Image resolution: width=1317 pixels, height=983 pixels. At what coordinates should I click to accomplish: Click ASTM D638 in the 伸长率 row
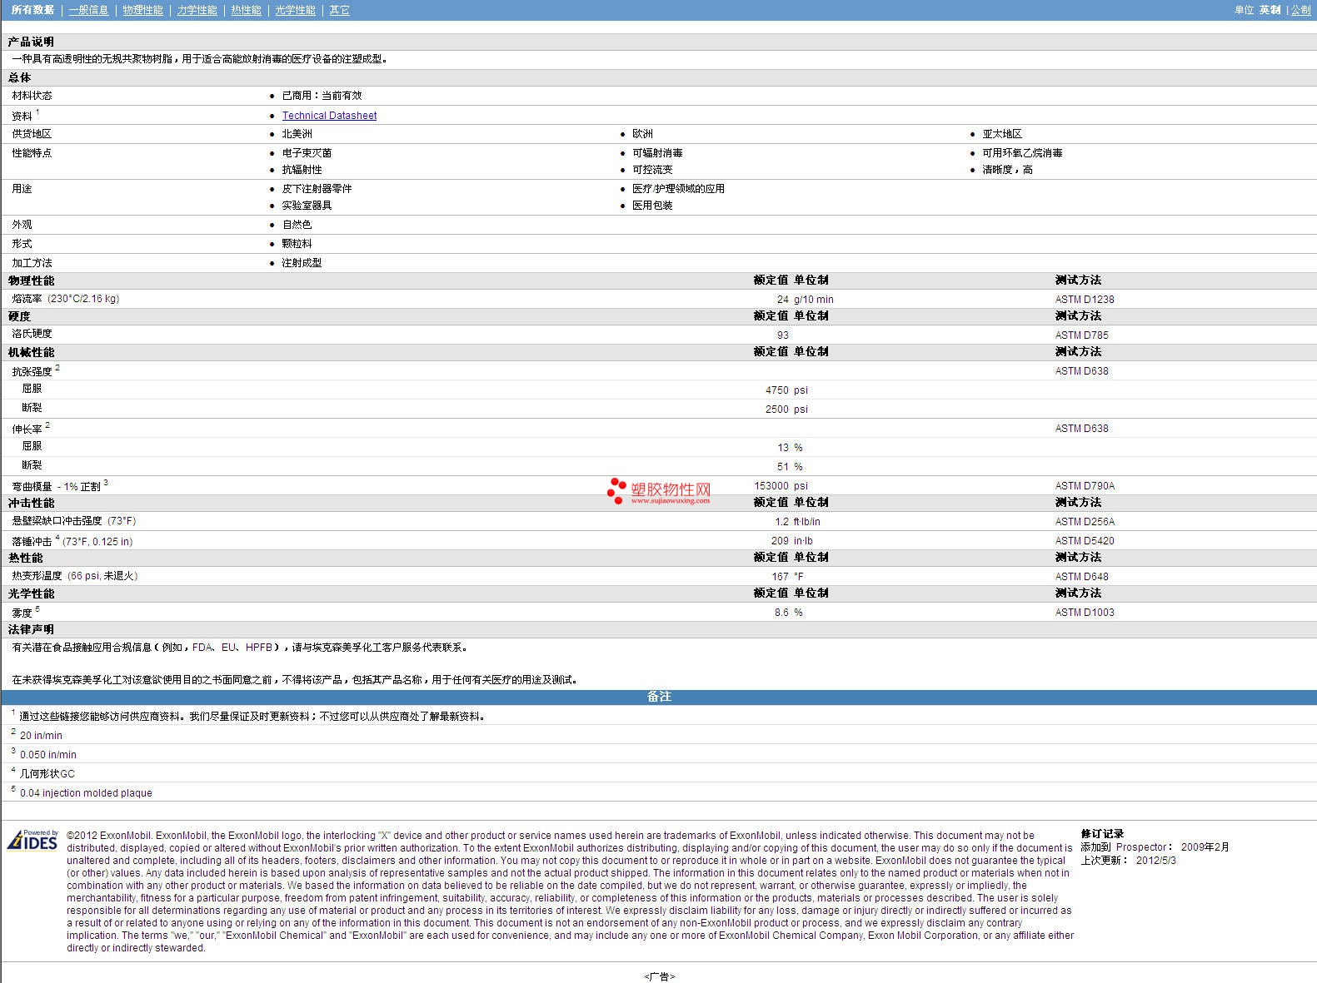(x=1082, y=429)
